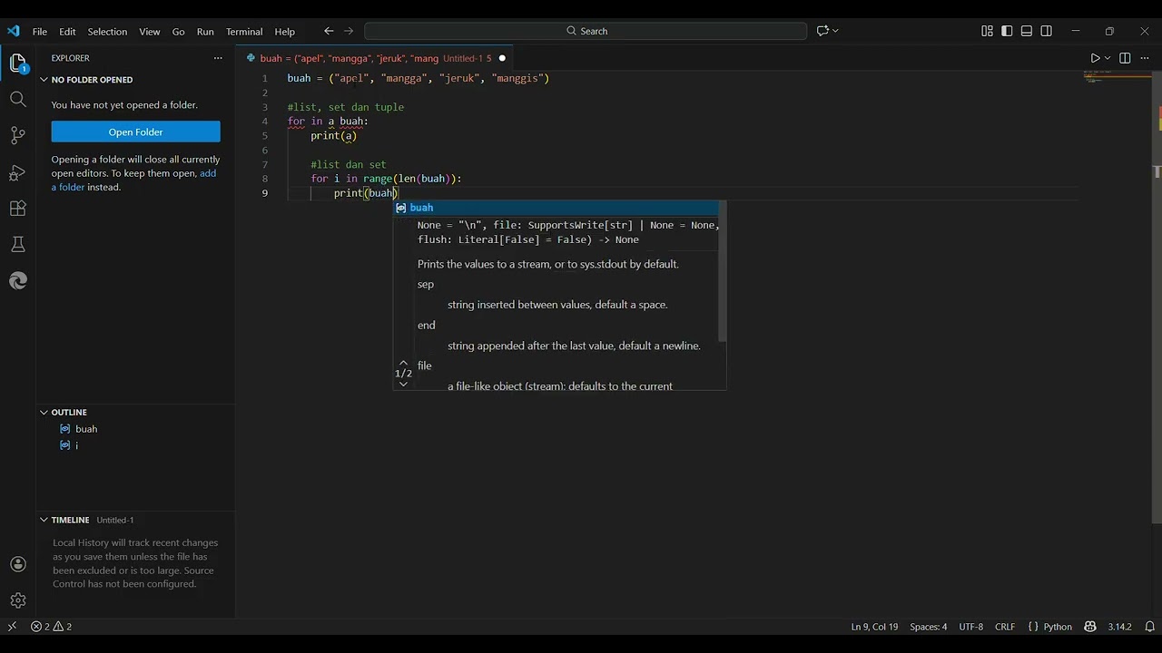Screen dimensions: 1162x653
Task: Open editor More Actions ellipsis
Action: point(1145,58)
